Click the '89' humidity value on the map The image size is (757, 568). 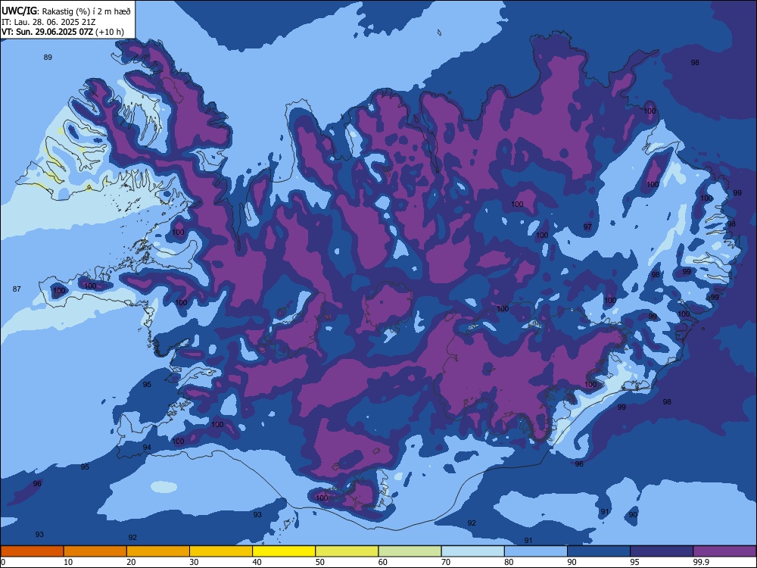point(48,57)
